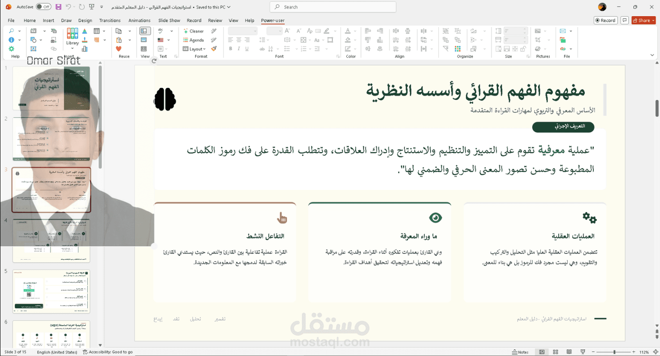Click the green folder icon in File group
This screenshot has height=356, width=660.
point(563,40)
